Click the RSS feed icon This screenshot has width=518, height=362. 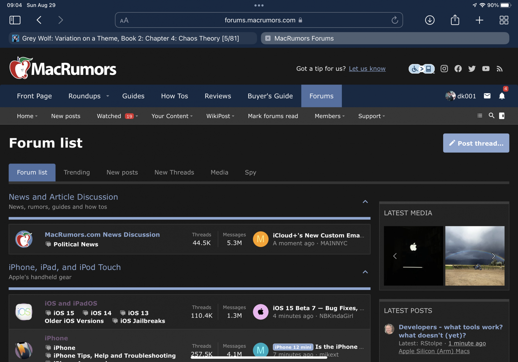point(500,69)
